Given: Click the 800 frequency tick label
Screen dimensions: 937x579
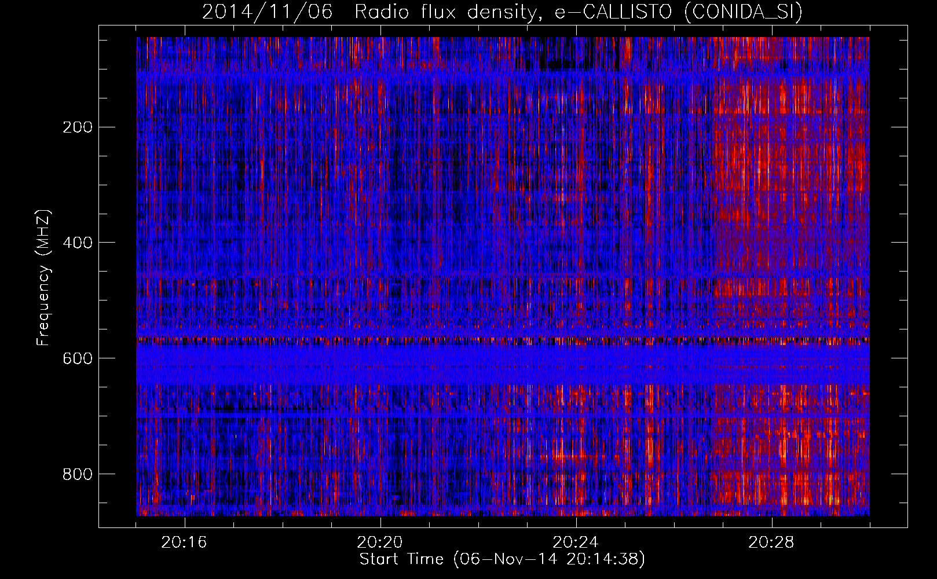Looking at the screenshot, I should click(x=77, y=474).
